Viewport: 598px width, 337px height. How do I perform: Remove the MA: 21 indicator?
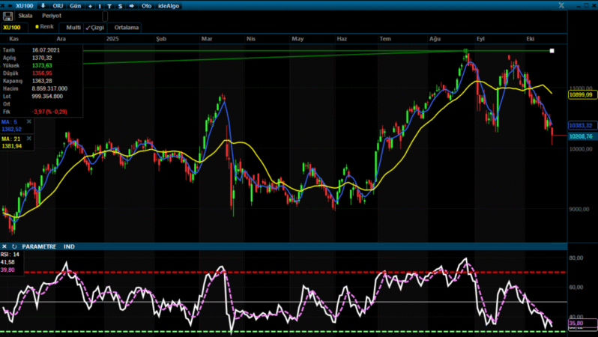tap(29, 139)
